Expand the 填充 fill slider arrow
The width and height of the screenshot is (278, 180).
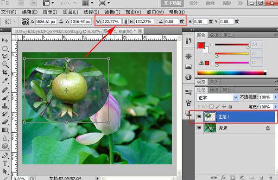coord(275,107)
